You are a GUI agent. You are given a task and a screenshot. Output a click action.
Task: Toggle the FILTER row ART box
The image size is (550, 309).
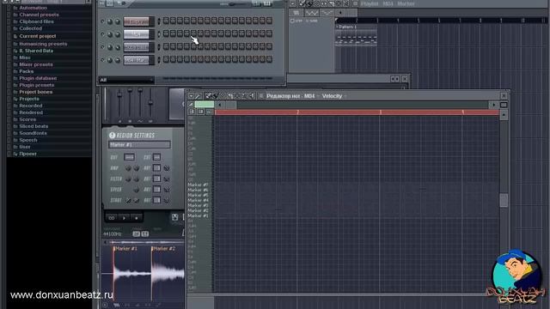[156, 179]
